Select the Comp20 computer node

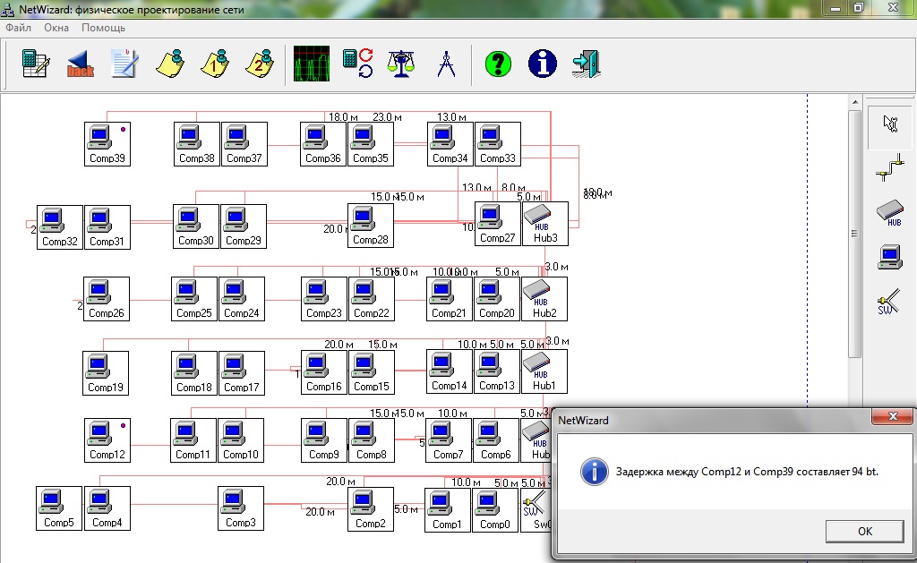tap(496, 299)
